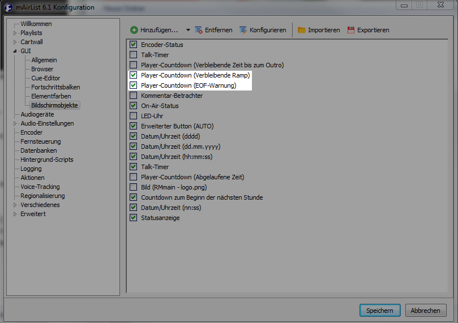Open the Browser settings page

coord(42,69)
